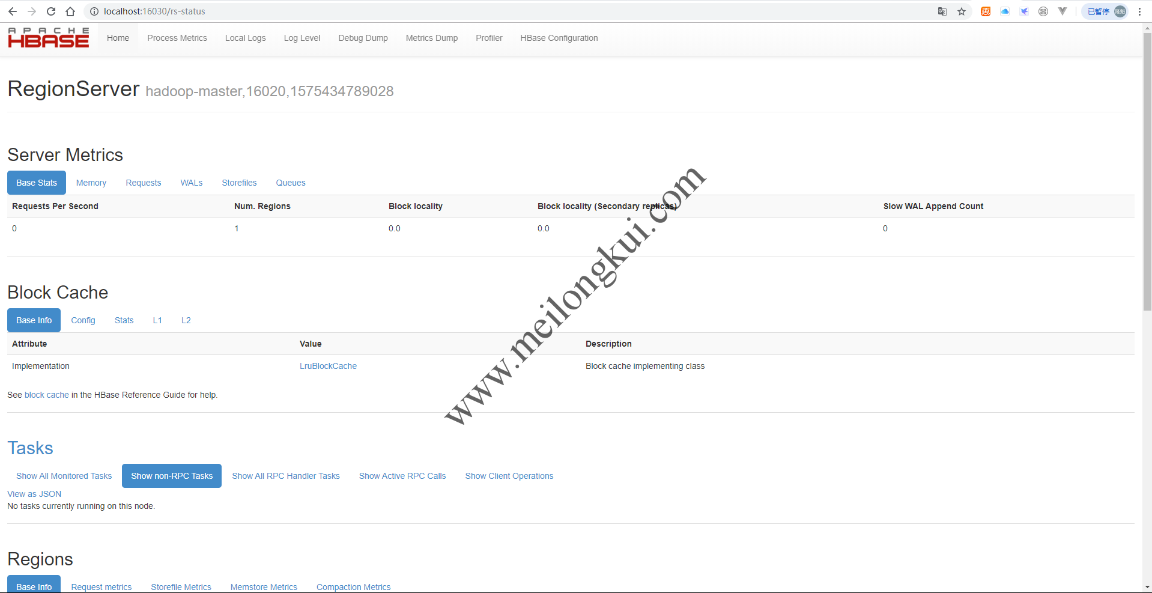Image resolution: width=1152 pixels, height=593 pixels.
Task: Click the vertical scrollbar thumb
Action: (1147, 171)
